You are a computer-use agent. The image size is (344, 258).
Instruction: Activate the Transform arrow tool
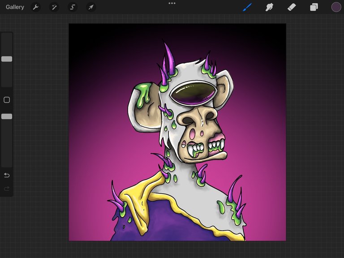91,7
